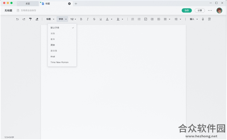The height and width of the screenshot is (140, 227).
Task: Open highlight color dropdown arrow
Action: [123, 19]
